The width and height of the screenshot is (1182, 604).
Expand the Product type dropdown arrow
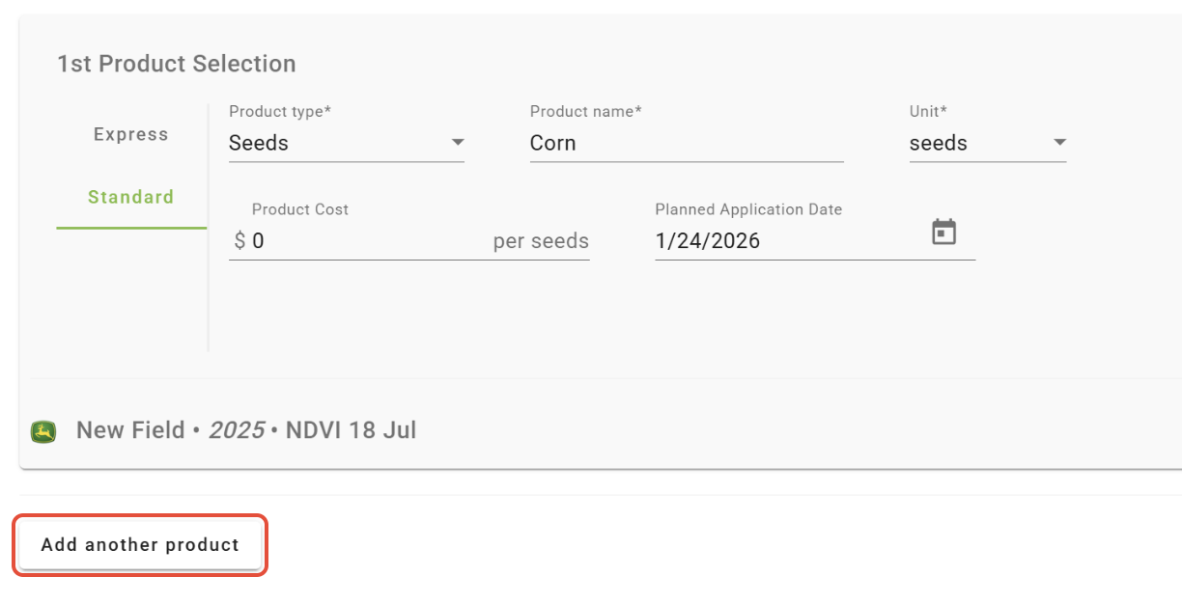point(458,143)
